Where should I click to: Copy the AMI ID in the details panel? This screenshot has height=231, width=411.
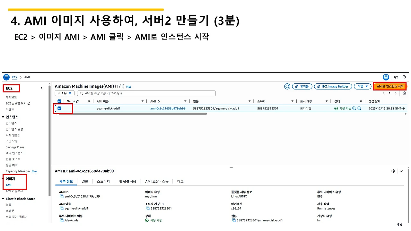pyautogui.click(x=61, y=196)
